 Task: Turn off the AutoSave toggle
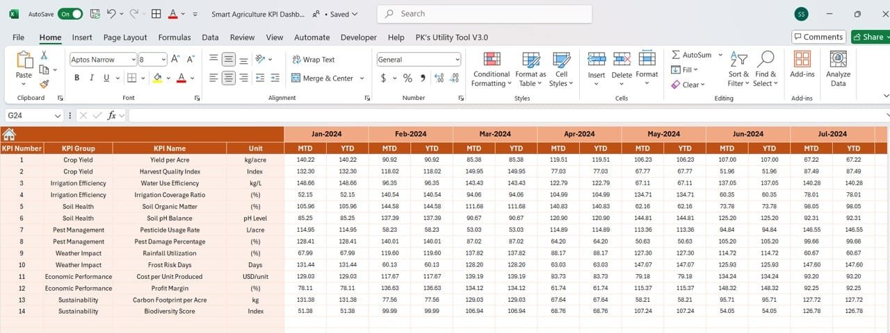70,14
